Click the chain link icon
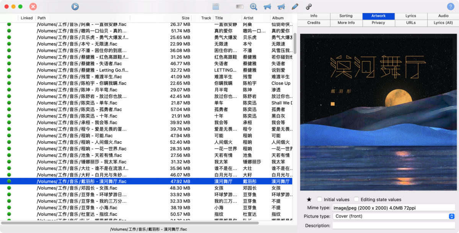The width and height of the screenshot is (459, 233). click(x=309, y=7)
